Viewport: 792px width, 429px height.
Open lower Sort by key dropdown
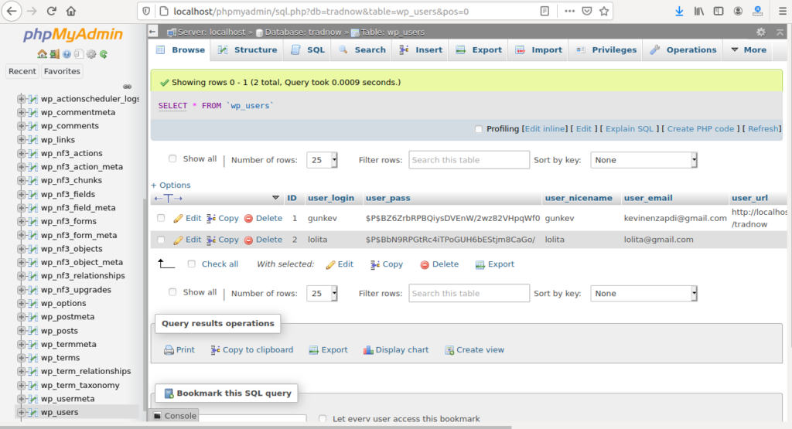click(x=644, y=293)
